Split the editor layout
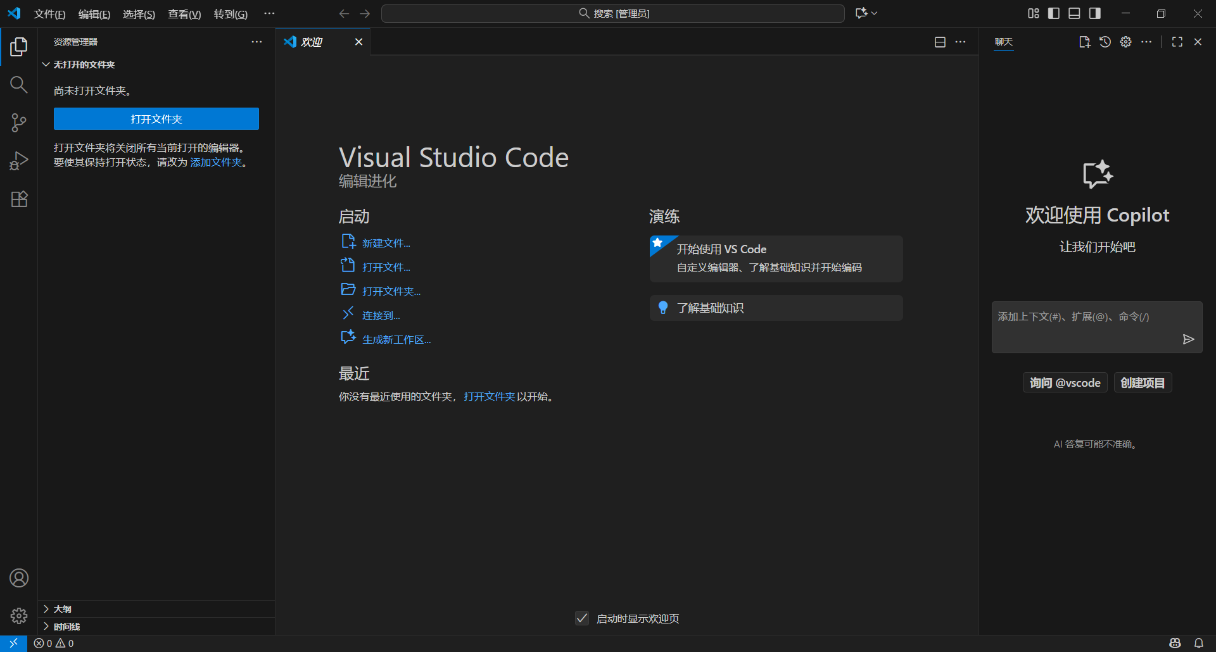Viewport: 1216px width, 652px height. 940,42
